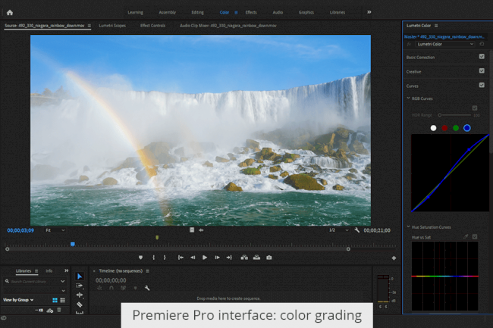The width and height of the screenshot is (493, 328).
Task: Click the Export Frame camera icon
Action: pos(268,258)
